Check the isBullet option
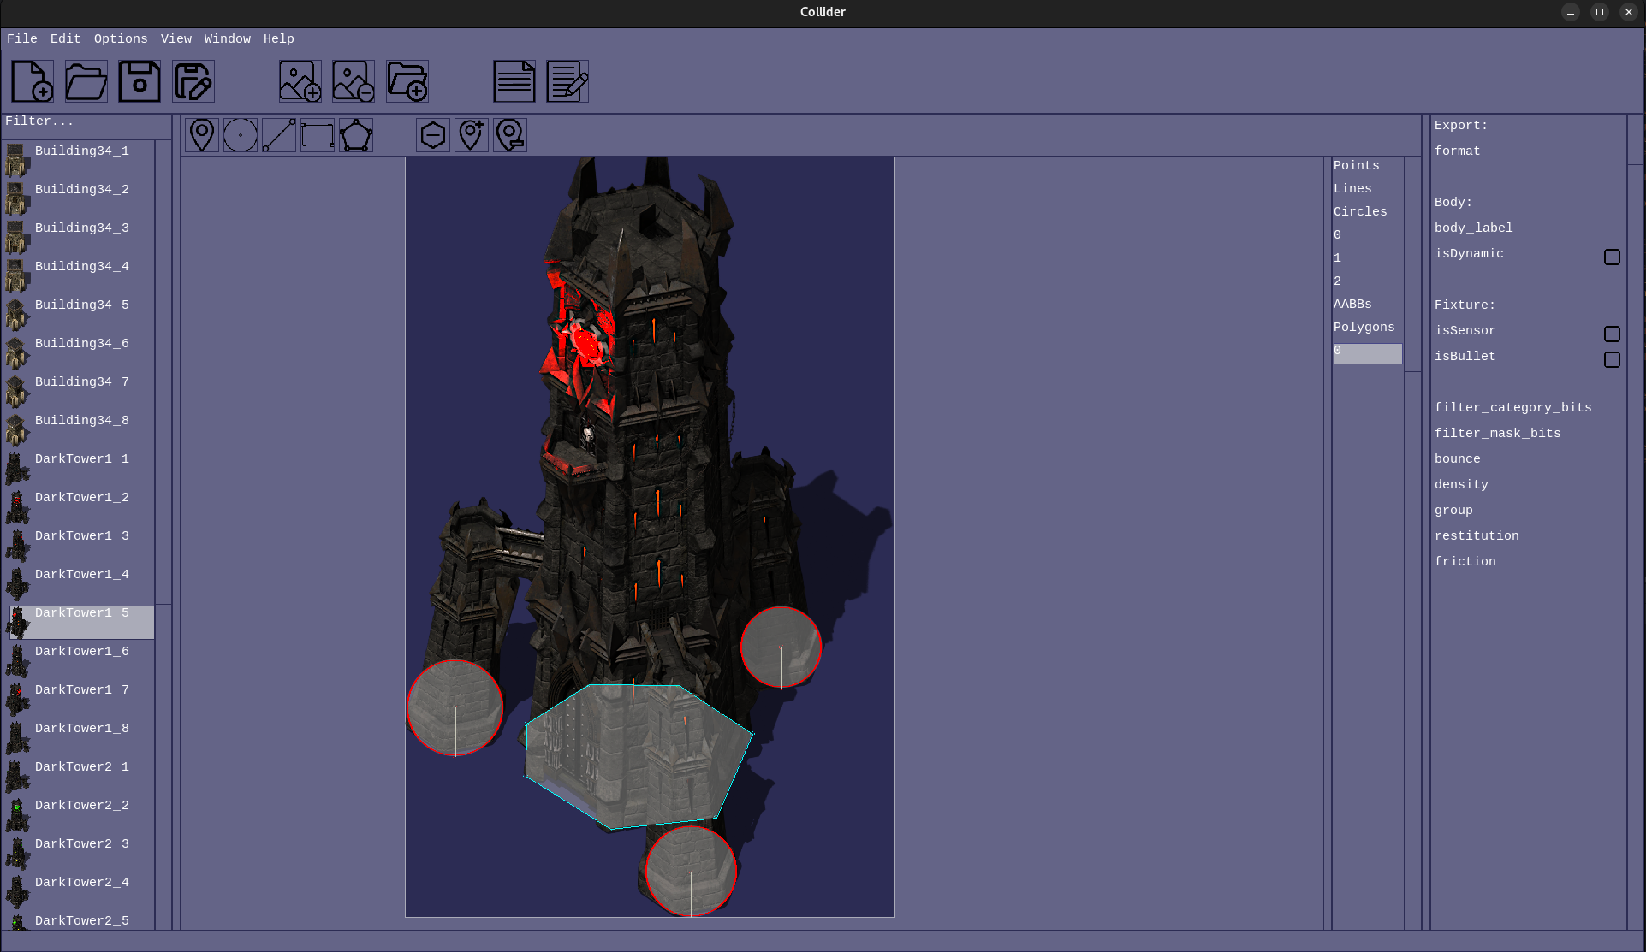 [x=1612, y=359]
